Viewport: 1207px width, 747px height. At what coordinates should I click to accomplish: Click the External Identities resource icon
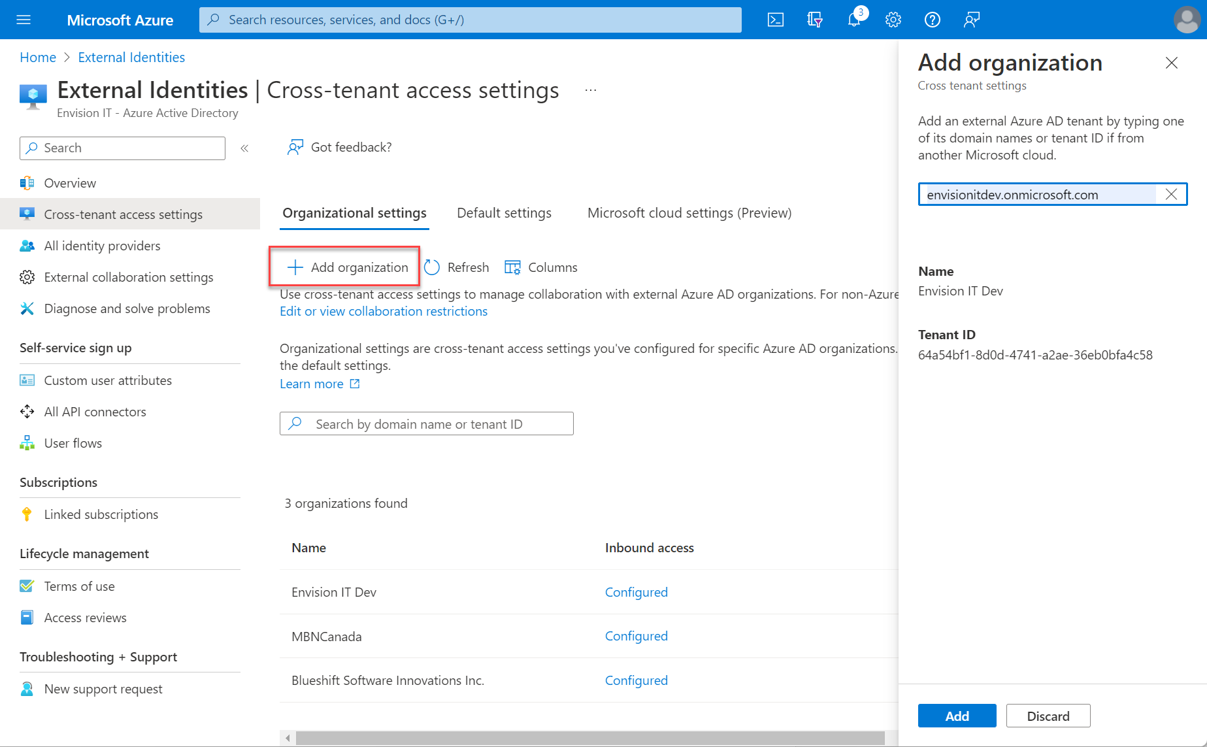33,97
